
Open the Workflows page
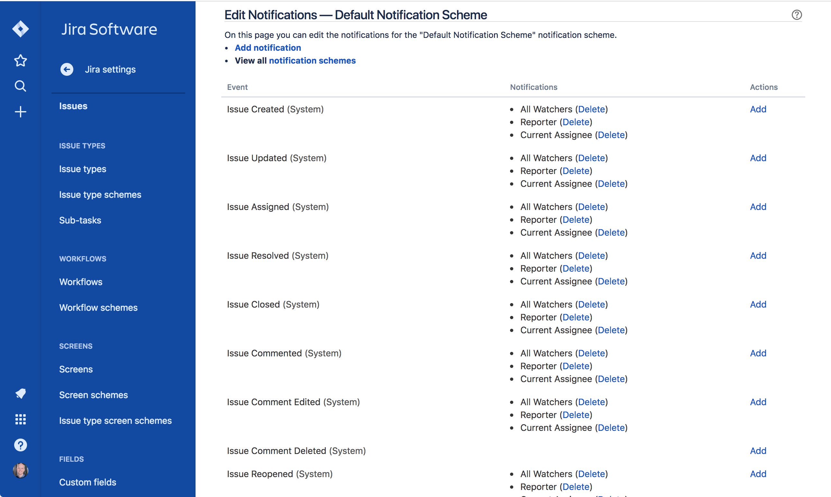(80, 282)
